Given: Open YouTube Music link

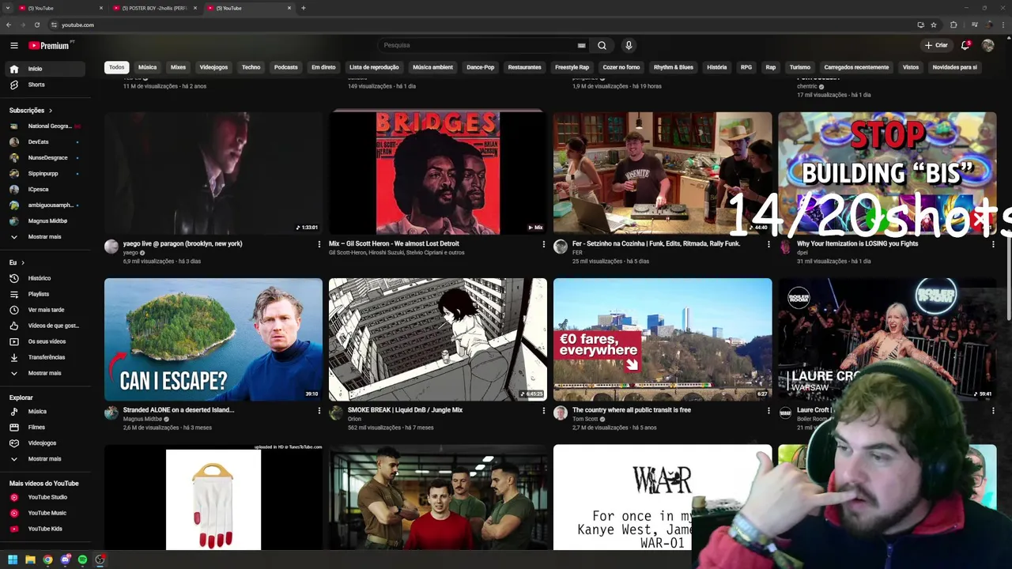Looking at the screenshot, I should click(x=46, y=513).
